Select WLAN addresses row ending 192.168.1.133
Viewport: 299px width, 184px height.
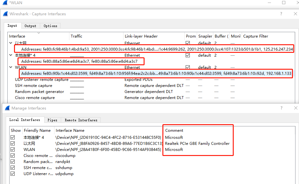point(156,74)
